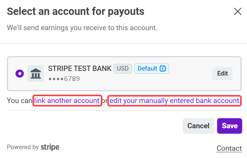The image size is (247, 158).
Task: Follow "edit your manually entered bank account" link
Action: pyautogui.click(x=174, y=101)
